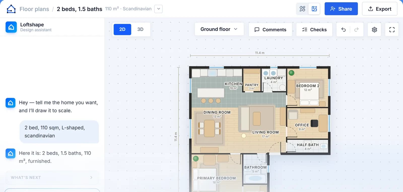Viewport: 403px width, 192px height.
Task: Click the green plant in Bedroom 2
Action: [x=292, y=73]
